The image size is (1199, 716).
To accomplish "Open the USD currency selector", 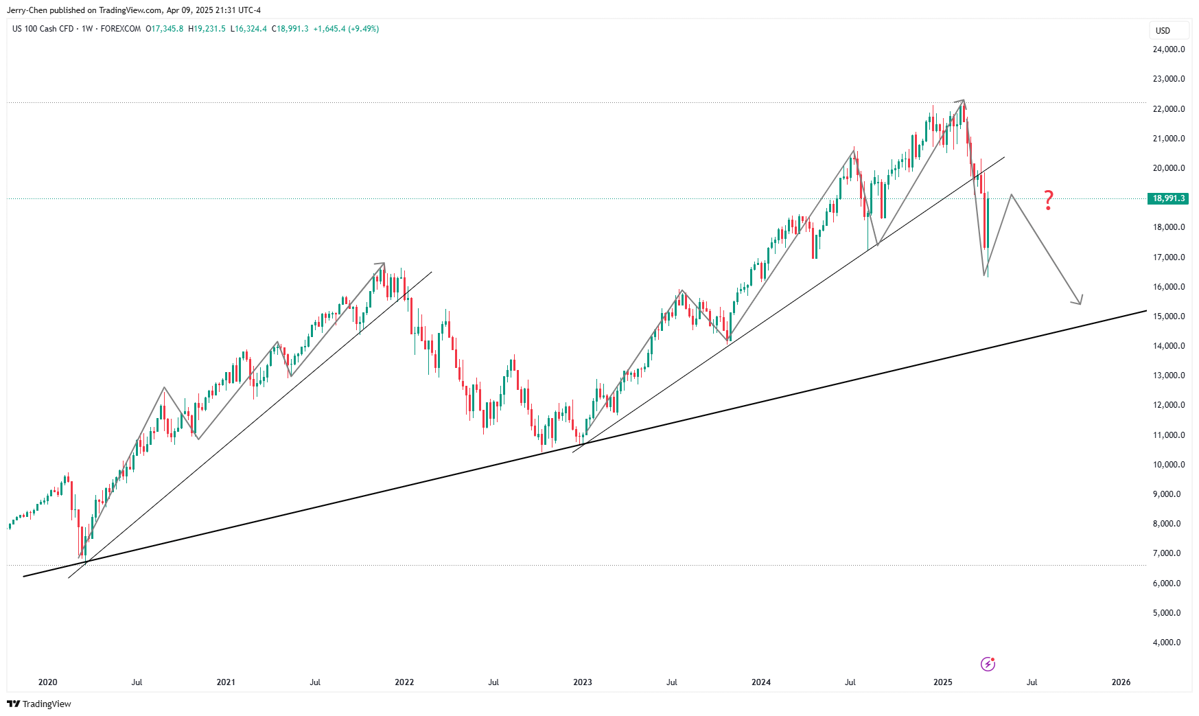I will coord(1163,30).
